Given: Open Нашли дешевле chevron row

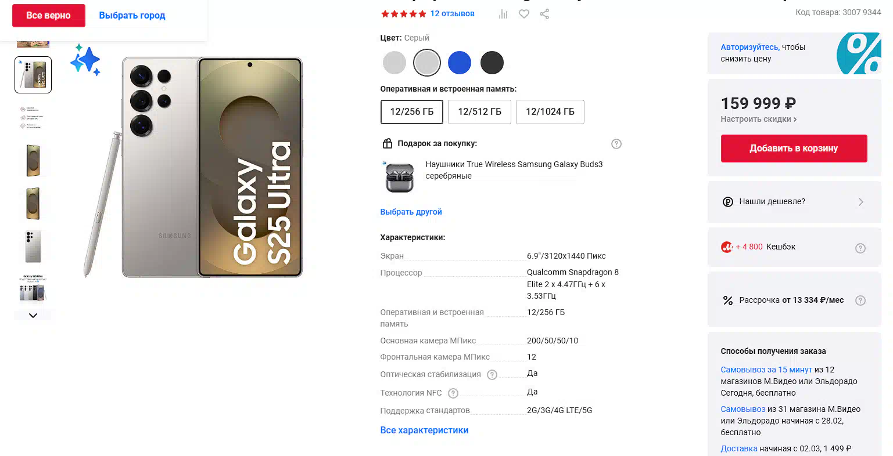Looking at the screenshot, I should point(794,202).
